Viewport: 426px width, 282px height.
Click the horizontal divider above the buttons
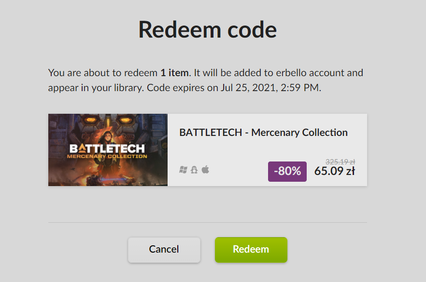(x=208, y=222)
